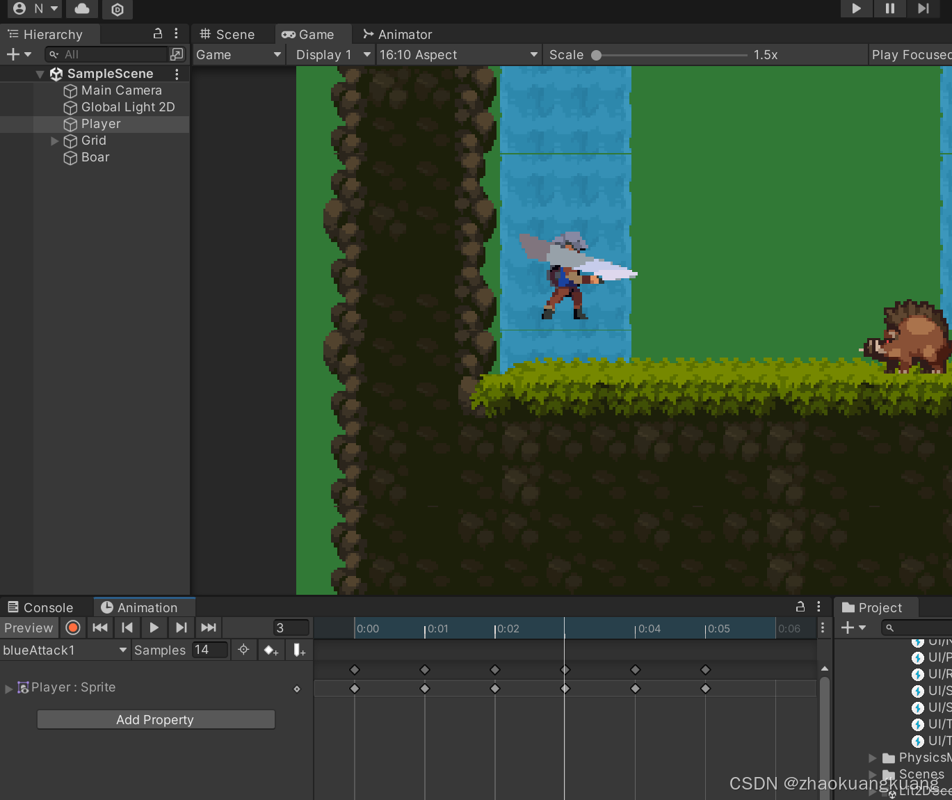Select the Sprite keyframe at 0:01
The width and height of the screenshot is (952, 800).
pyautogui.click(x=425, y=689)
